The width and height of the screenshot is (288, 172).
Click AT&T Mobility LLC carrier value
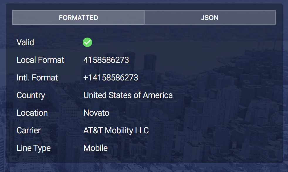coord(116,130)
